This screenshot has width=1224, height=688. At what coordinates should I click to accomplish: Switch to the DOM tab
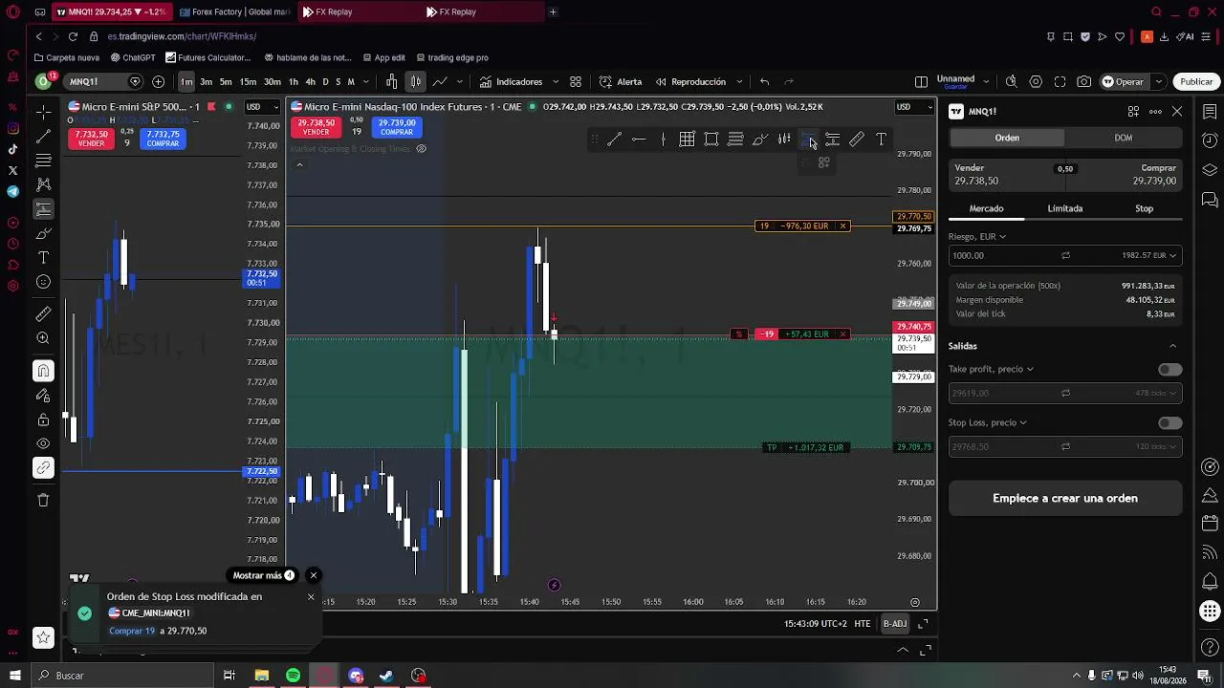(x=1124, y=138)
